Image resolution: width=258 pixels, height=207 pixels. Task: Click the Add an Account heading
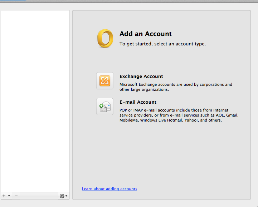pyautogui.click(x=145, y=34)
